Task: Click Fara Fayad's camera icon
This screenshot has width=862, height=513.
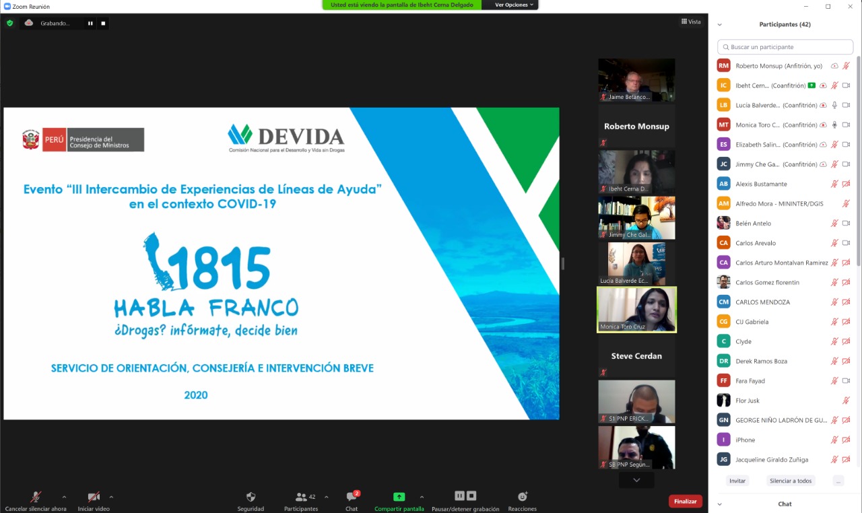Action: pyautogui.click(x=847, y=381)
